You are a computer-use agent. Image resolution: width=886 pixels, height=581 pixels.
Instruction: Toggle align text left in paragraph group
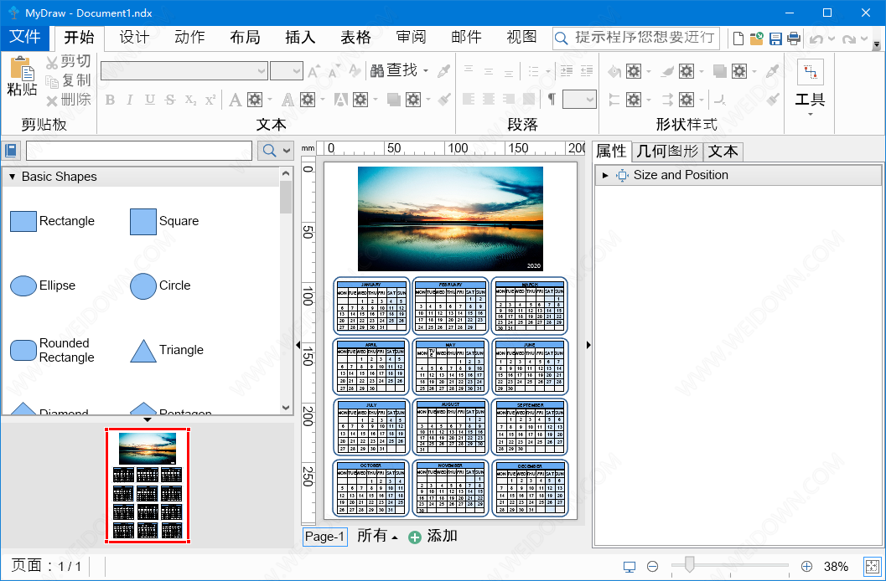point(469,100)
